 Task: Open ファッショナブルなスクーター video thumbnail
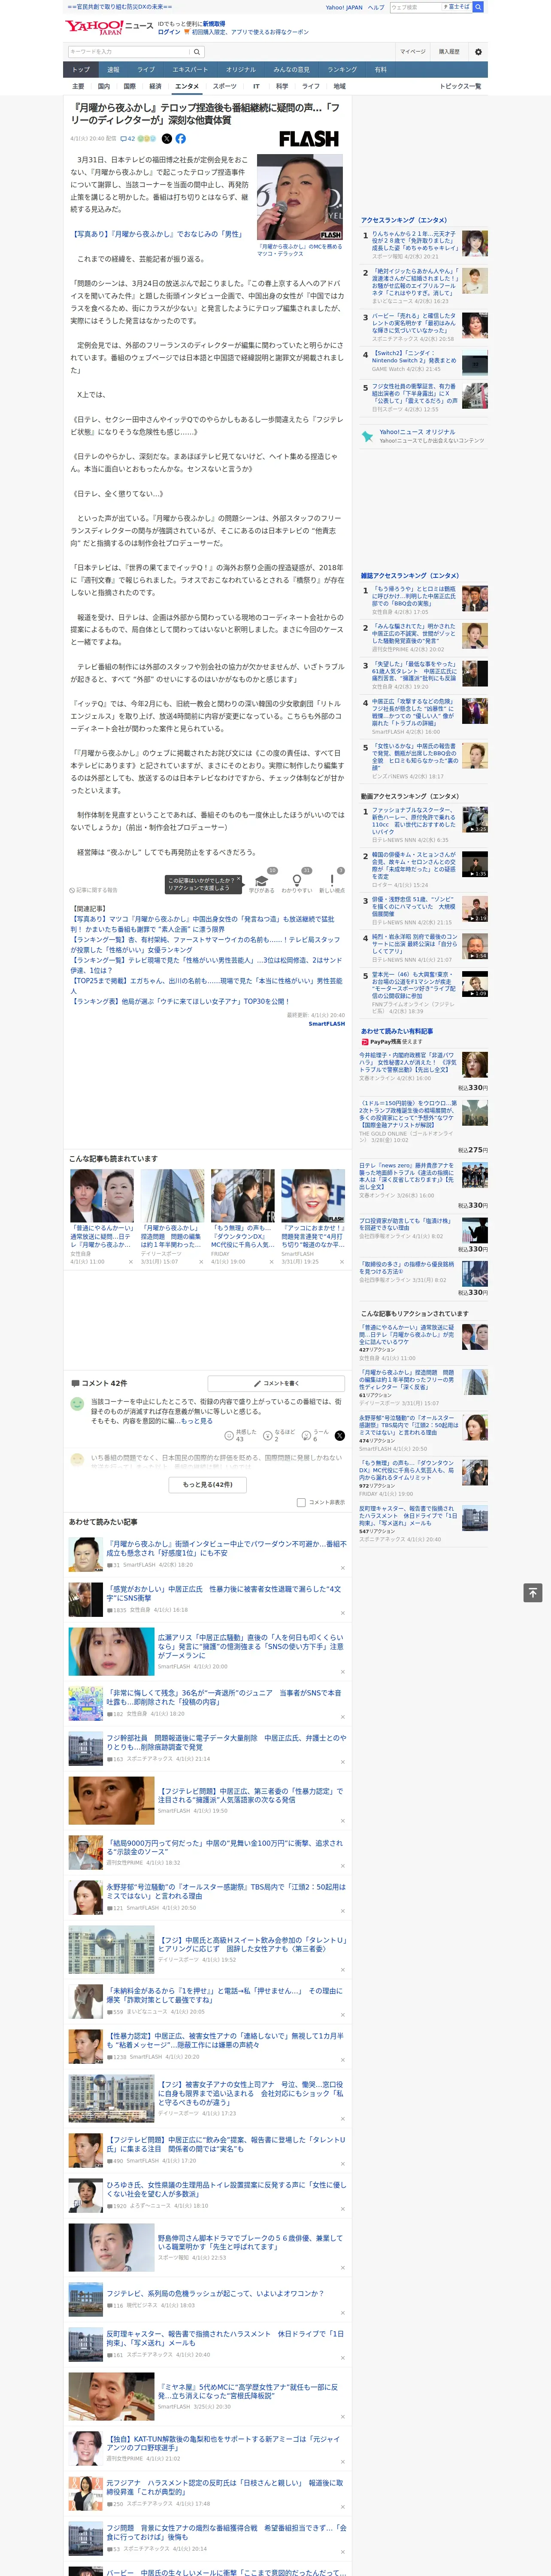point(475,820)
